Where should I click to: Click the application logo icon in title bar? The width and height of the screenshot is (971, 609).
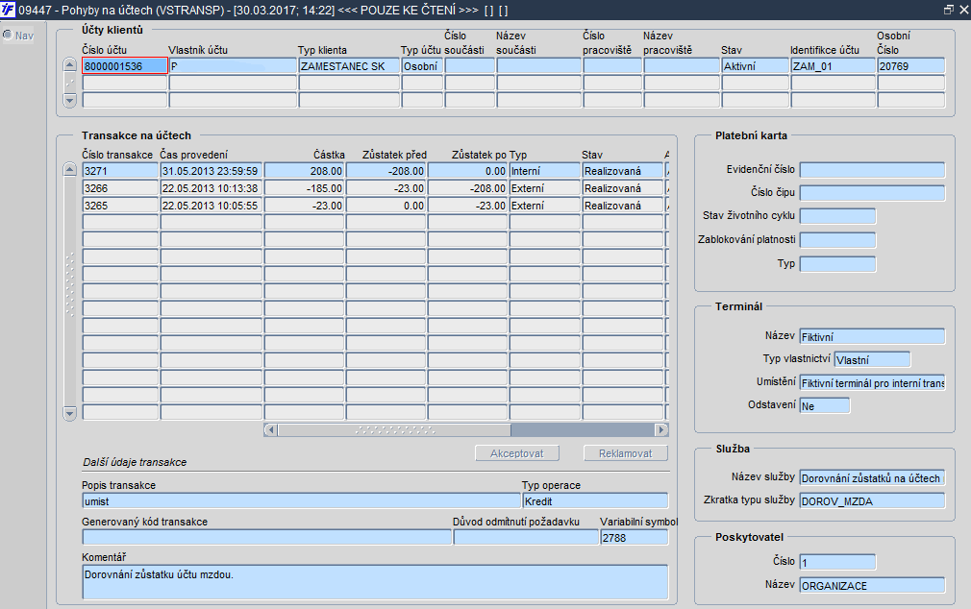pos(8,10)
